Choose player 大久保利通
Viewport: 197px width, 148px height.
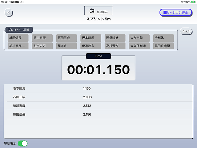pos(139,46)
